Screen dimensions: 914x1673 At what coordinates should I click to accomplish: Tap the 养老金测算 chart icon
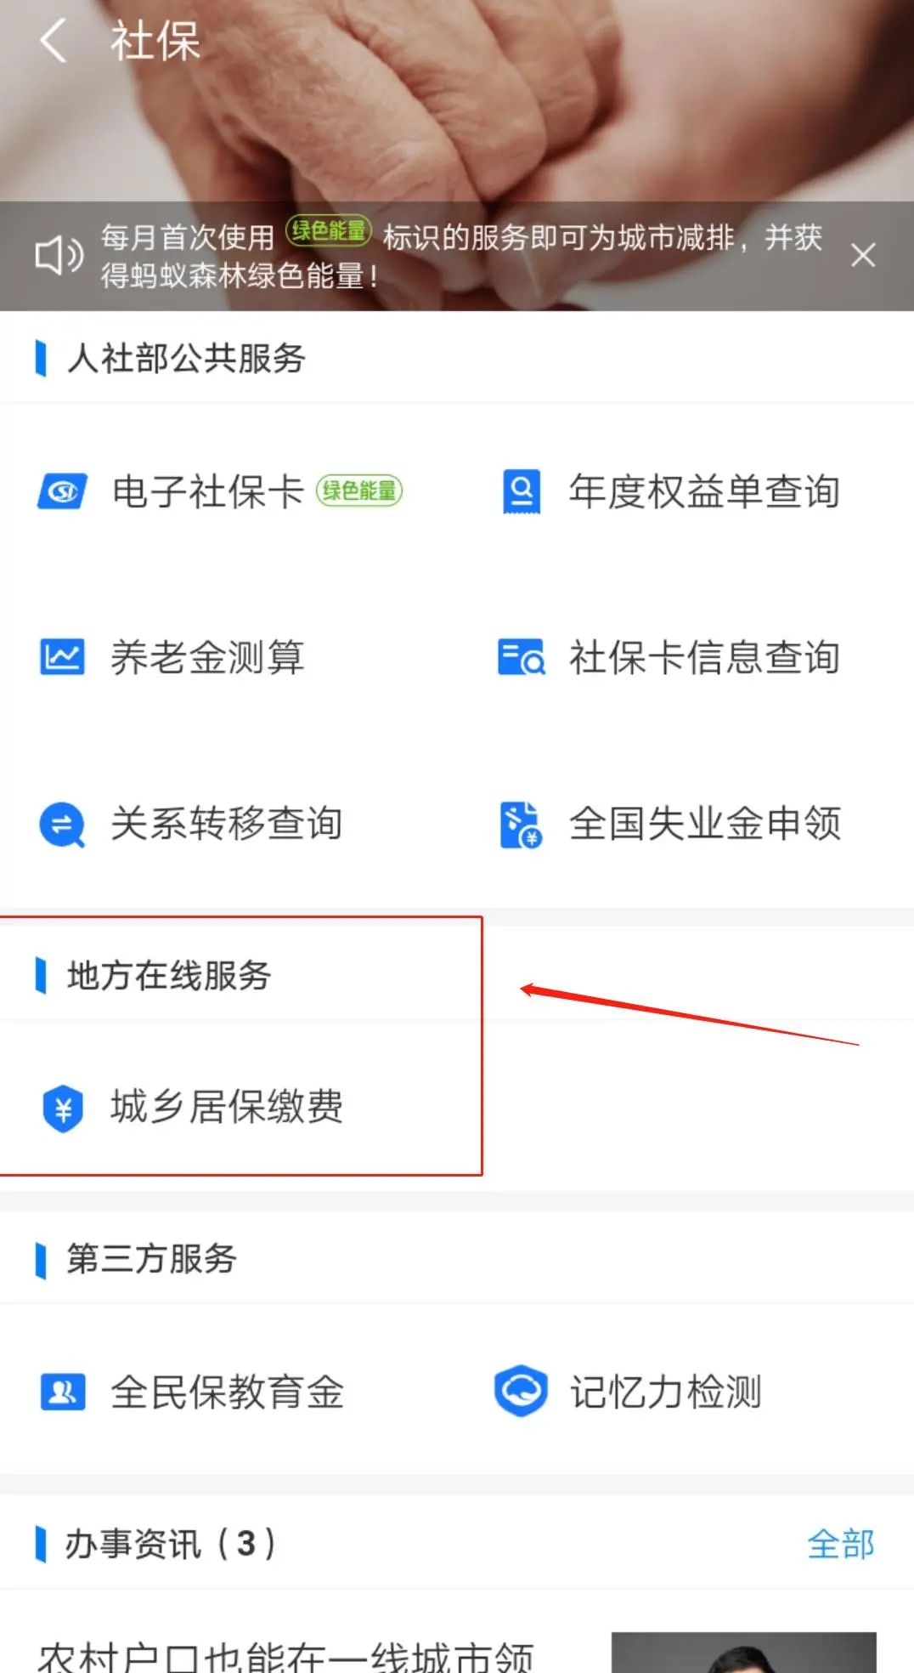click(62, 657)
